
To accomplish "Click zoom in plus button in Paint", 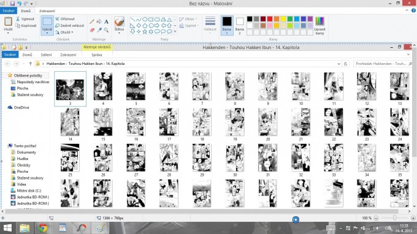I will coord(413,218).
